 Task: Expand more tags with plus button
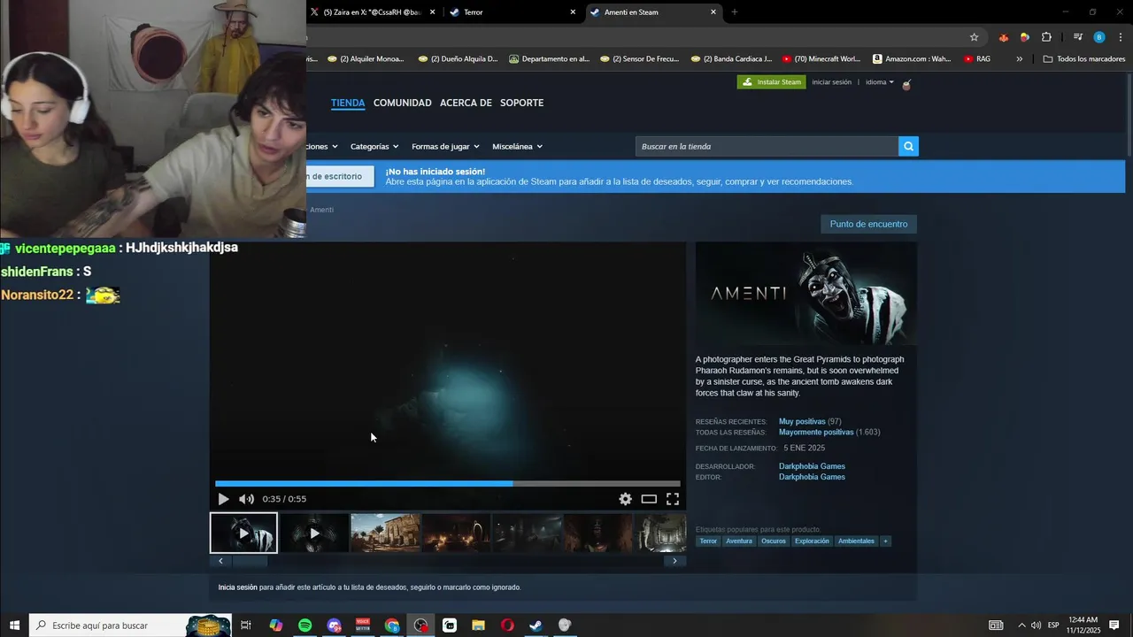(885, 541)
